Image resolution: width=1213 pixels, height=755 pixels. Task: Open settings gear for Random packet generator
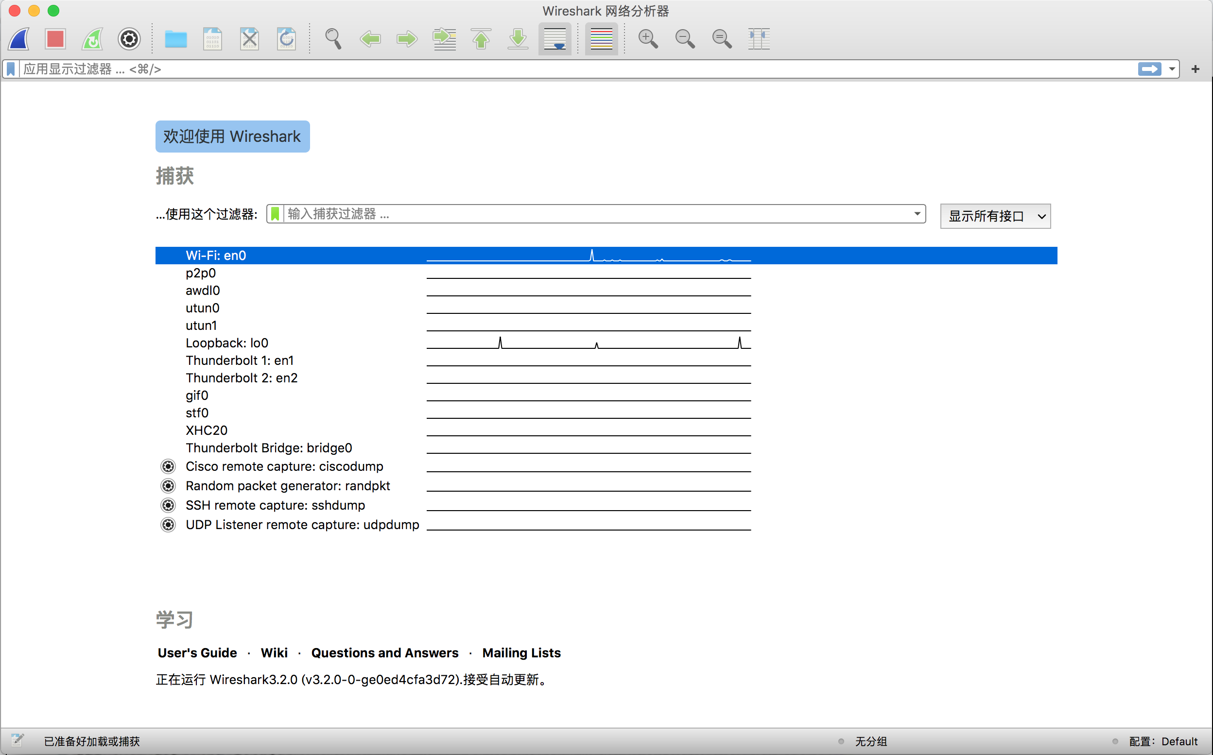pyautogui.click(x=168, y=486)
